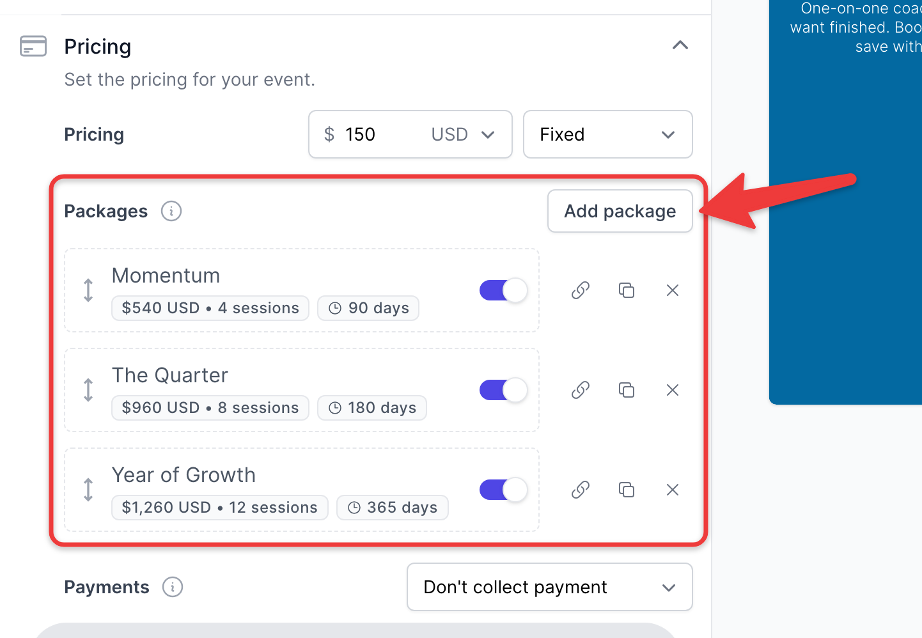Open the Don't collect payment dropdown
The width and height of the screenshot is (922, 638).
(x=550, y=587)
